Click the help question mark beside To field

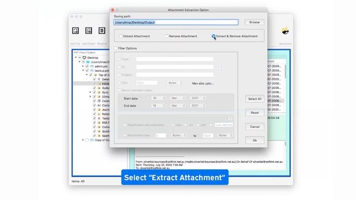coord(221,67)
